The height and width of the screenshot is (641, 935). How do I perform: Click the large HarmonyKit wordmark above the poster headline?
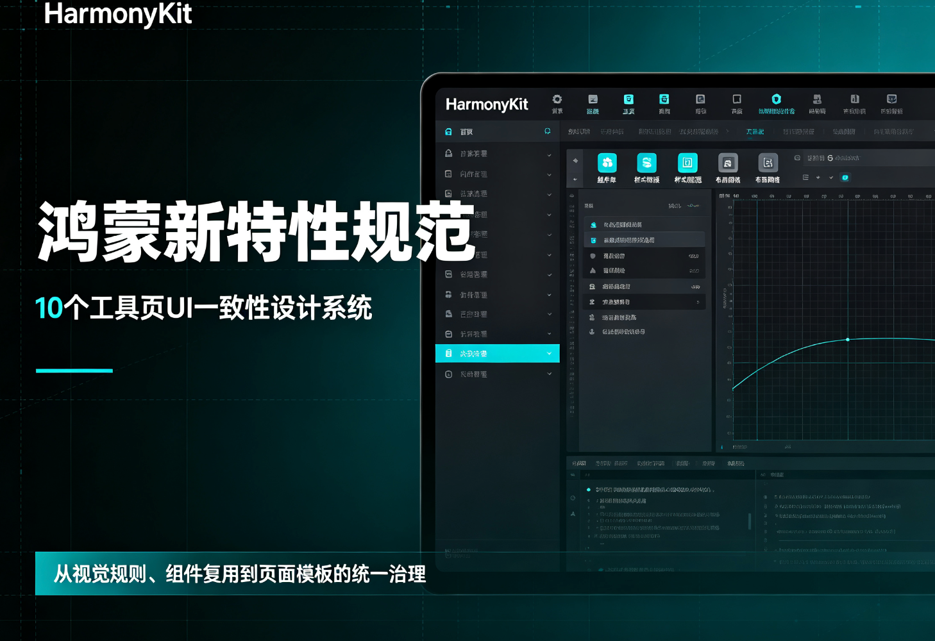118,13
